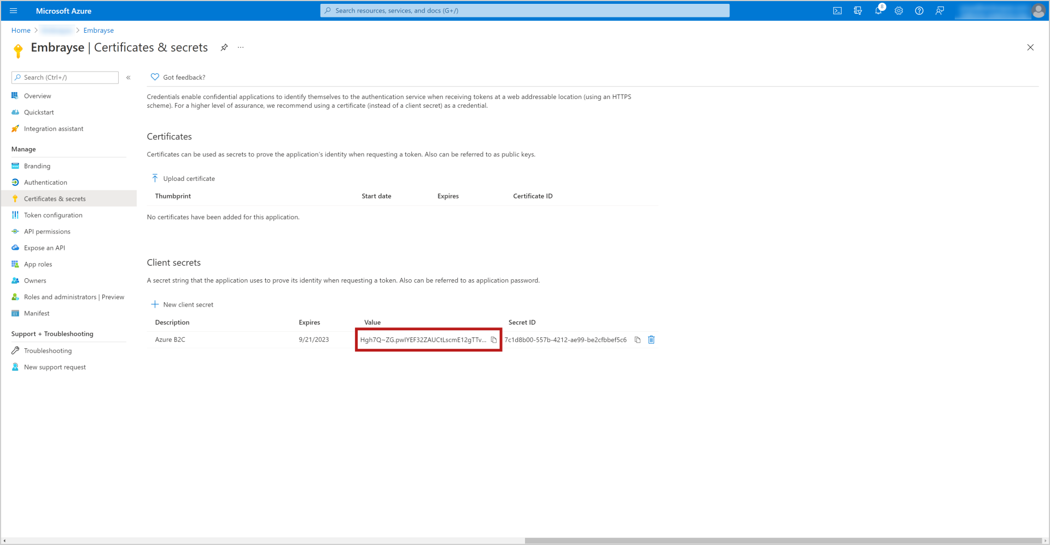Click the left arrow of horizontal scrollbar
The image size is (1050, 545).
(x=4, y=541)
